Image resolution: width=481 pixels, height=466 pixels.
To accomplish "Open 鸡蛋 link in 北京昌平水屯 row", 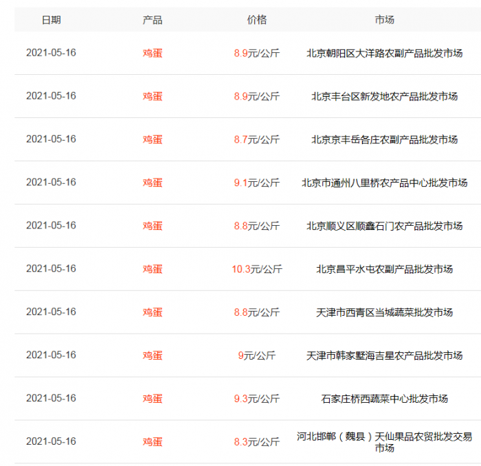I will click(x=153, y=269).
